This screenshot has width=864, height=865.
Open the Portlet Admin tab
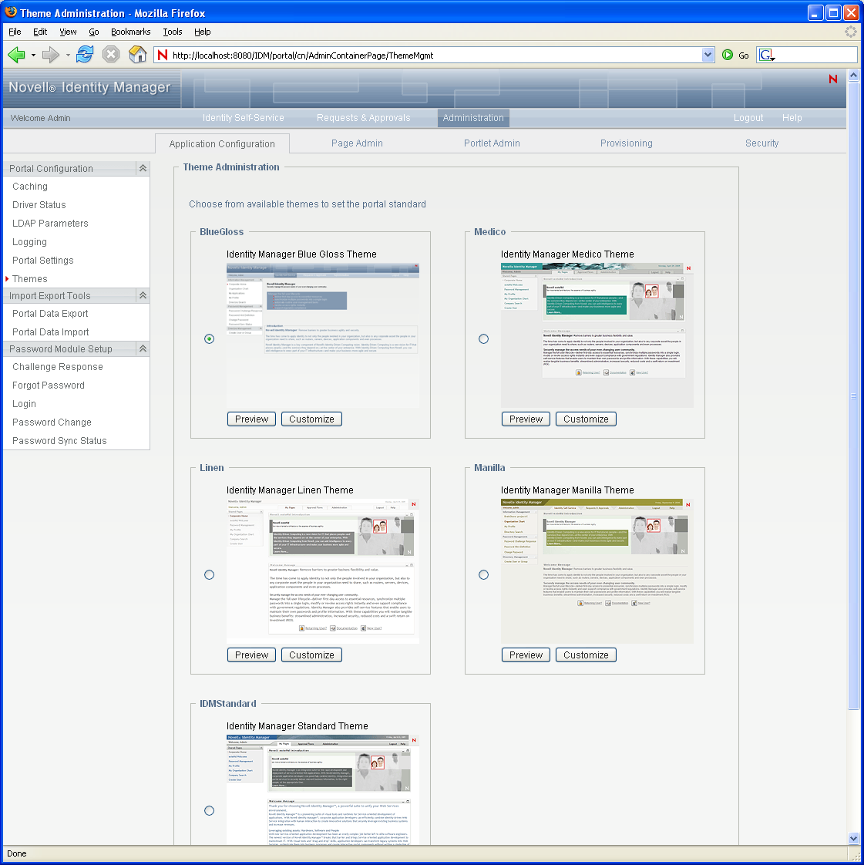(x=492, y=143)
